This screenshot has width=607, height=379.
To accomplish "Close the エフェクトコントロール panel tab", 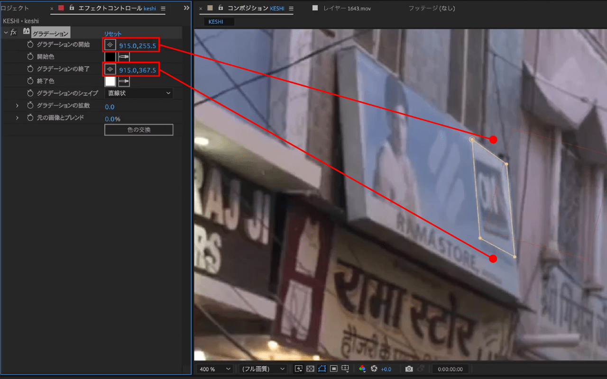I will click(52, 9).
